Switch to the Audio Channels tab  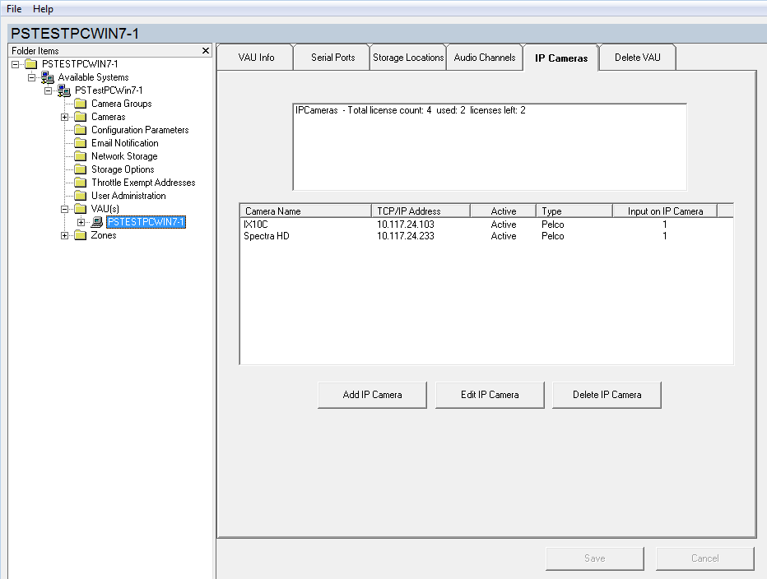(485, 58)
